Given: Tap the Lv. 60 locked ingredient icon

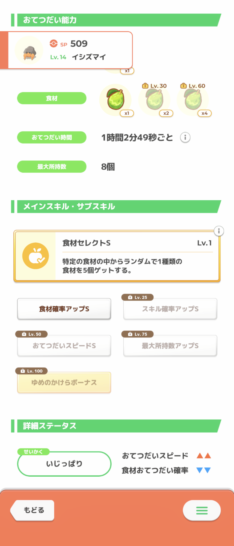Looking at the screenshot, I should point(193,99).
